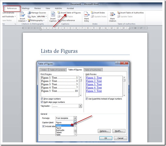Select the Cross-reference command
The width and height of the screenshot is (166, 146).
(66, 20)
